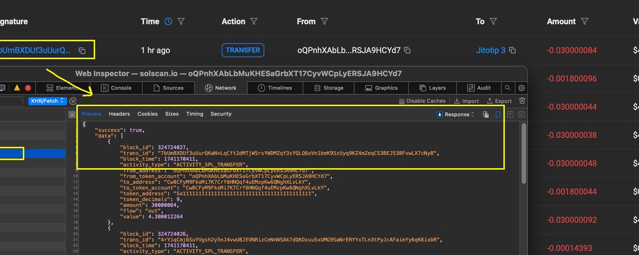Screen dimensions: 639x255
Task: Copy the From address oQPnhXAbLb...RSJA9HCYd7
Action: tap(407, 50)
